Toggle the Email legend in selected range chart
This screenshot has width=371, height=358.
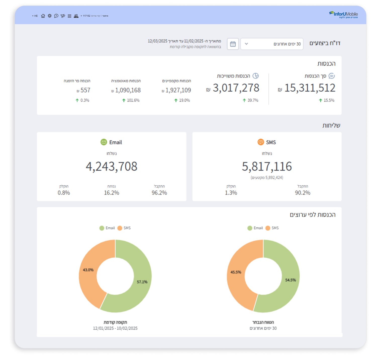coord(255,228)
